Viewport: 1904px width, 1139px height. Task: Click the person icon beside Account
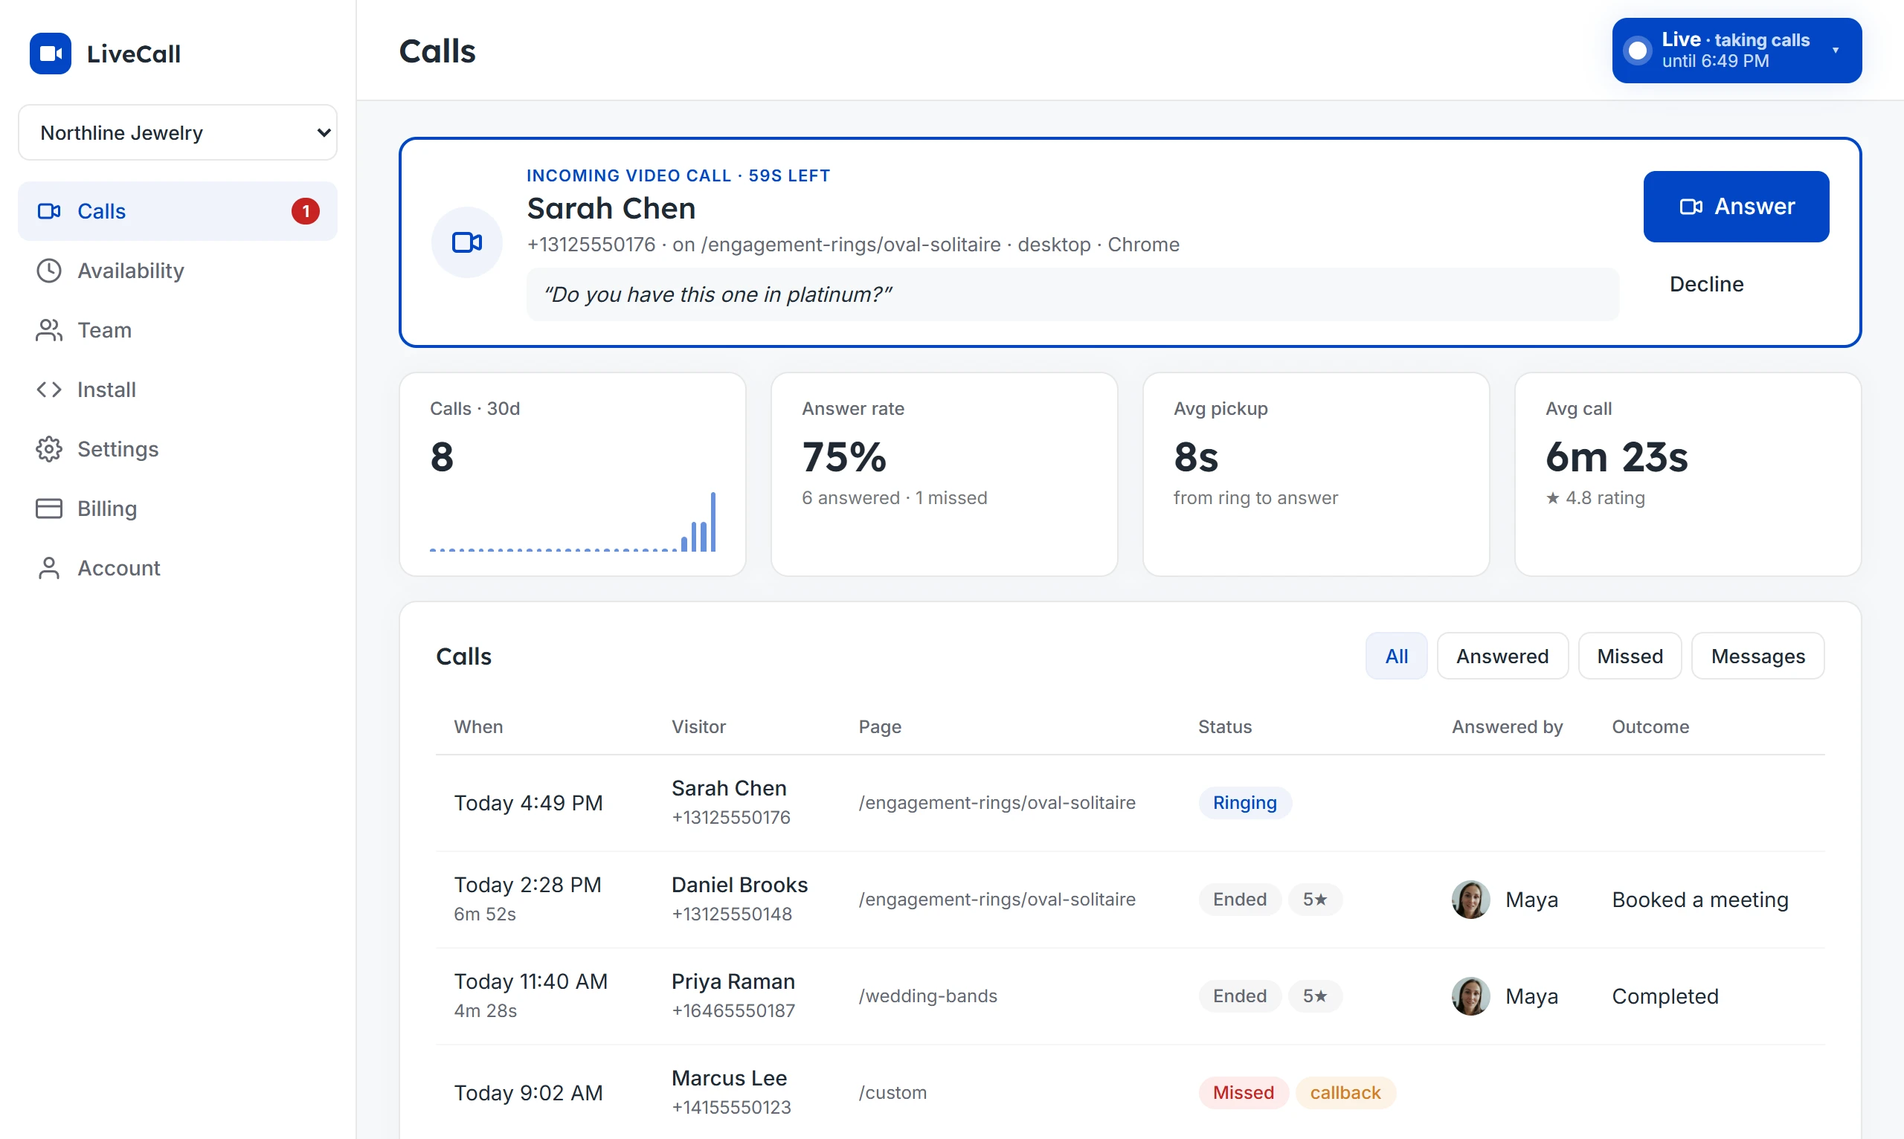49,568
